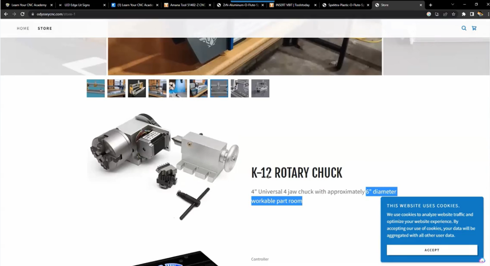Select the fifth rotary chuck thumbnail image
The width and height of the screenshot is (490, 266).
click(x=178, y=88)
